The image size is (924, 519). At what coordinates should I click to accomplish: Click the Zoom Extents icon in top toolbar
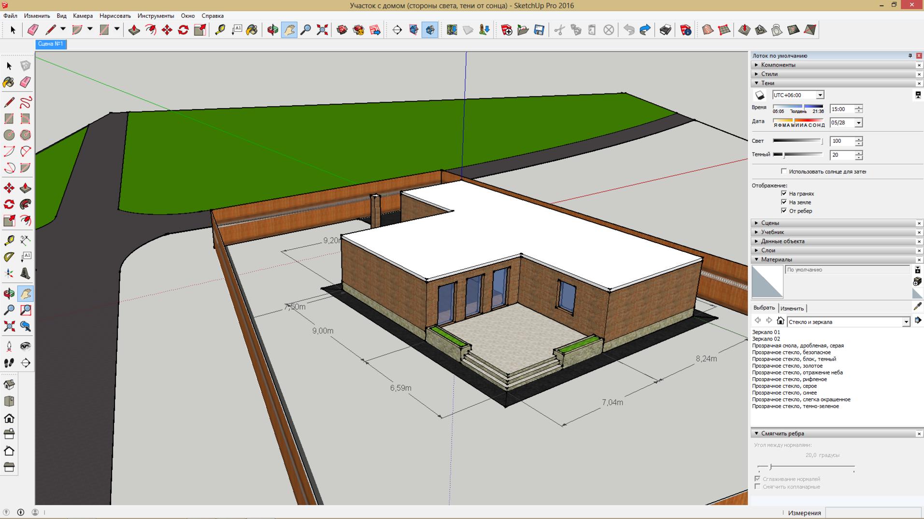pyautogui.click(x=322, y=30)
